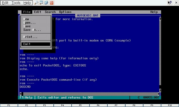Click the vertical scrollbar up arrow

(160, 19)
